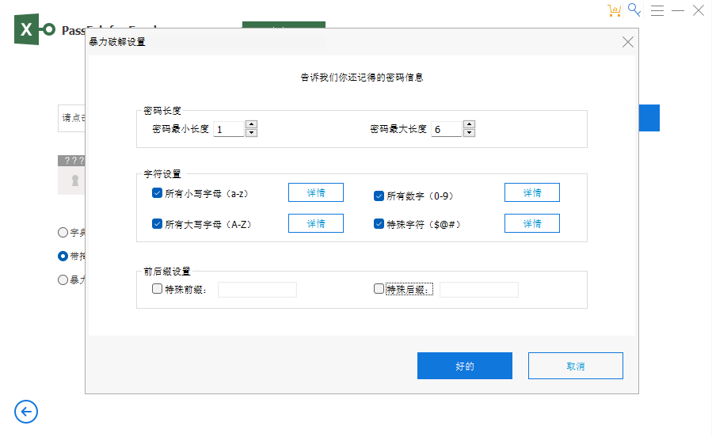Open the hamburger menu icon

tap(657, 10)
